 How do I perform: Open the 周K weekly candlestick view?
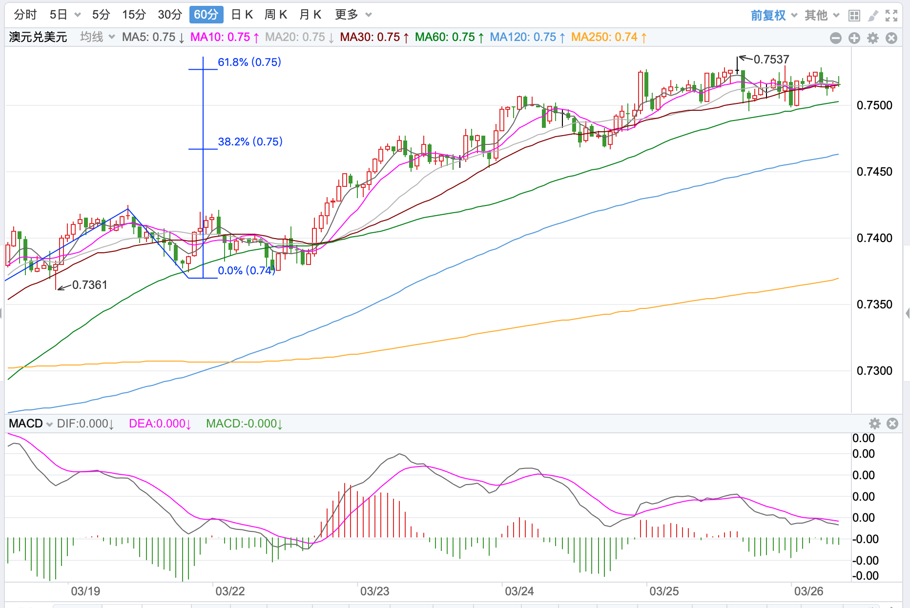(276, 15)
